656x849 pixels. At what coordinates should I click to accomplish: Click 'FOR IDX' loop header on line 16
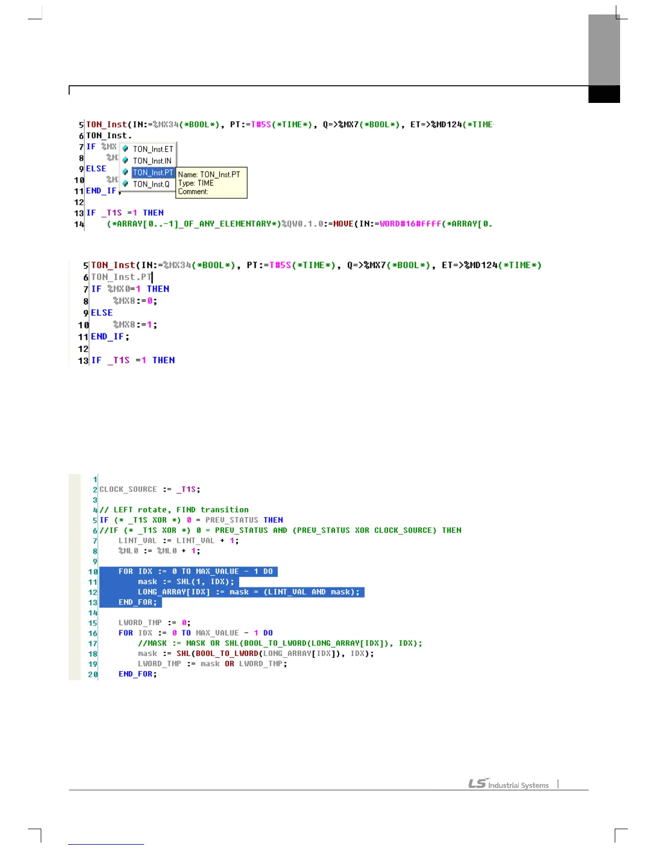[x=196, y=633]
